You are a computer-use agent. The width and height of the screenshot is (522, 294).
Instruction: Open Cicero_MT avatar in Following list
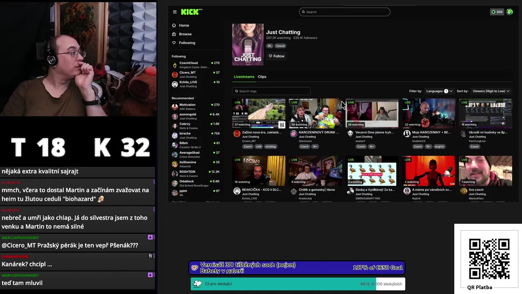tap(175, 74)
